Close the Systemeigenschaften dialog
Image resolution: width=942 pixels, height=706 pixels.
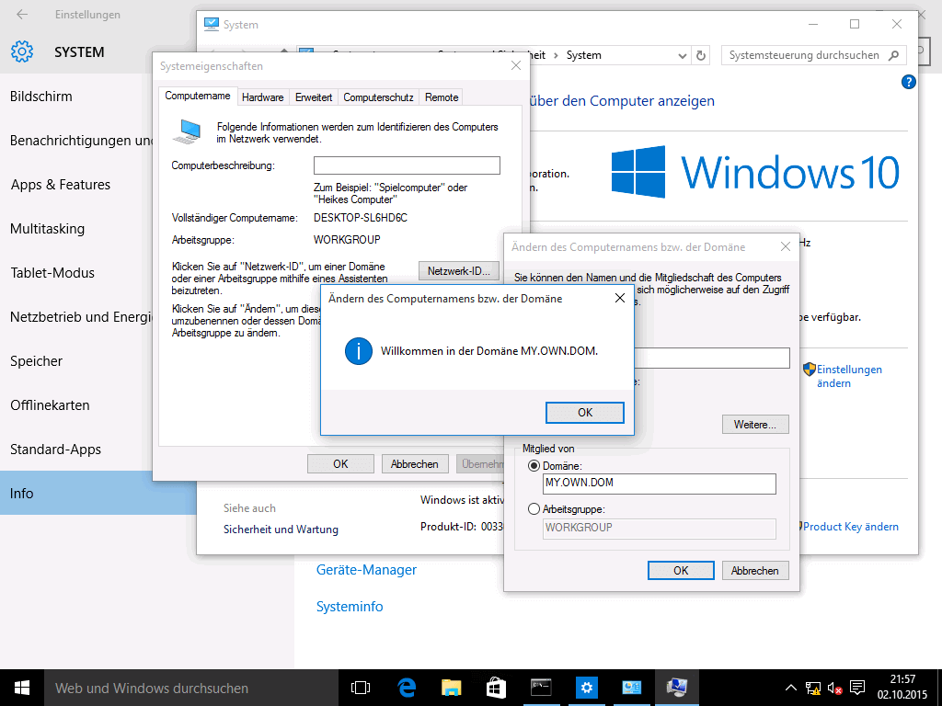(x=515, y=65)
